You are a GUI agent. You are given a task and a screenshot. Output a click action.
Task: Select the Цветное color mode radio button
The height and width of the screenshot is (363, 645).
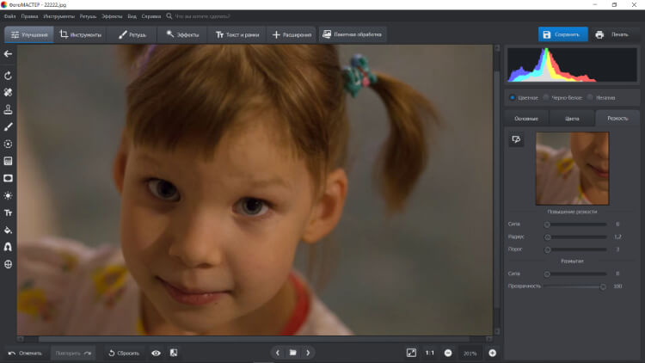[513, 97]
